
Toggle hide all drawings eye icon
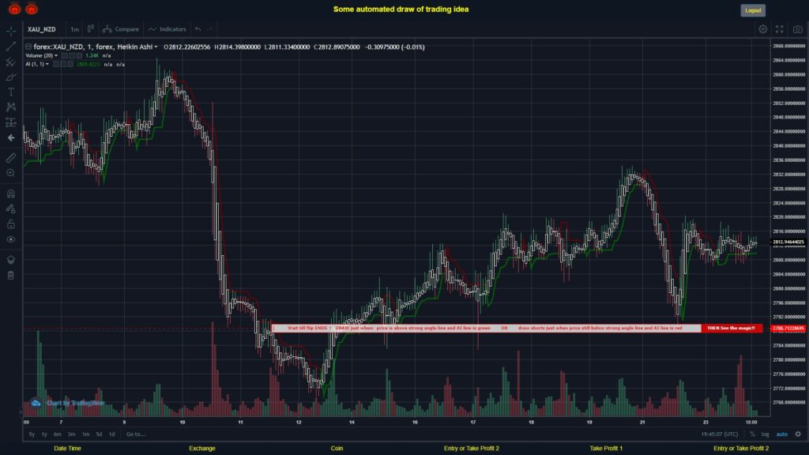(x=11, y=239)
